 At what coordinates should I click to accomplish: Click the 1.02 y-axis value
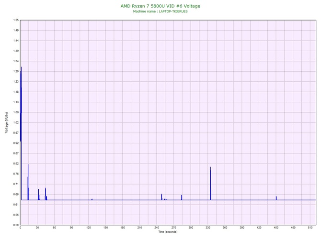pos(16,123)
